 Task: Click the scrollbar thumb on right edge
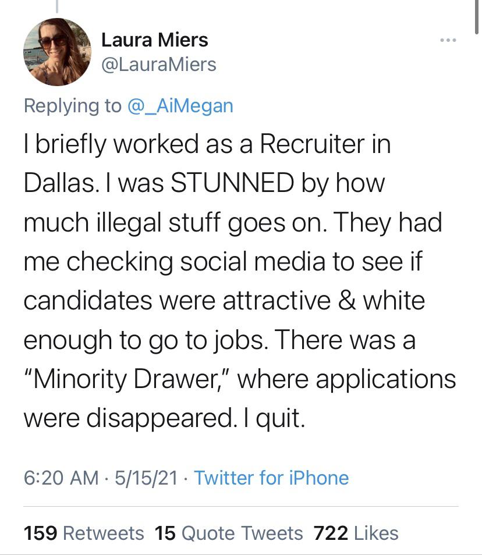477,17
